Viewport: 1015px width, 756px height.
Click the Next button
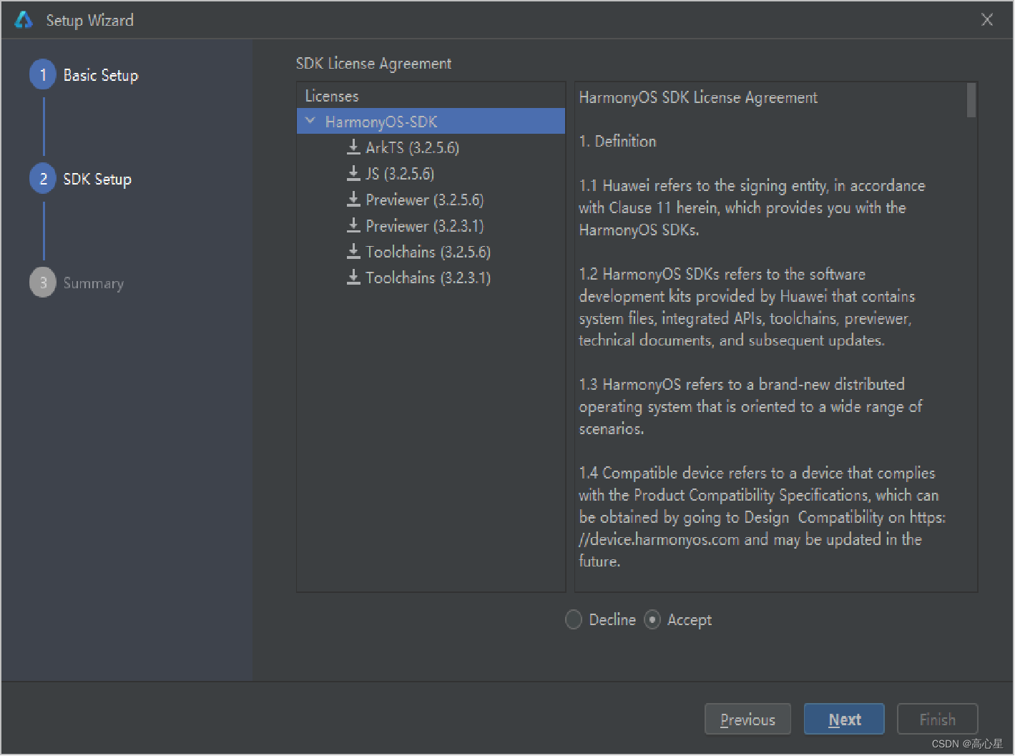click(x=844, y=719)
